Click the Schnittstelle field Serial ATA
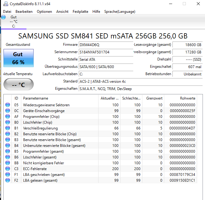Viewport: 205px width, 200px height. (106, 60)
